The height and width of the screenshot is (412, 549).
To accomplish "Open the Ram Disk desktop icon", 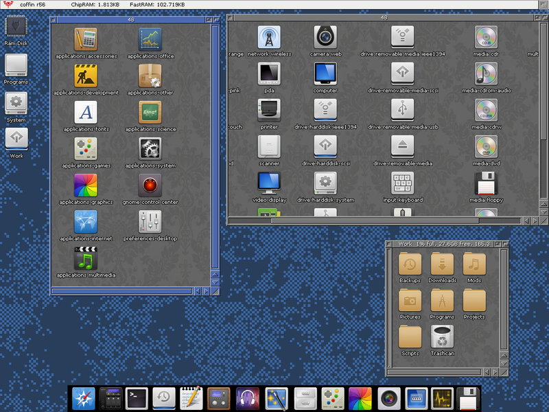I will [x=15, y=27].
